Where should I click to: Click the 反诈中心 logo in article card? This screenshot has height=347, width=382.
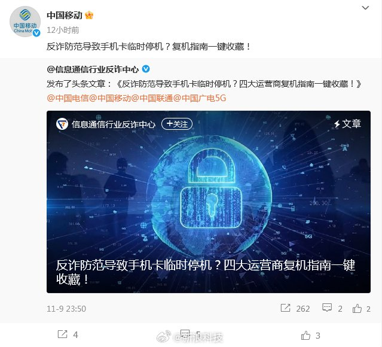[x=62, y=124]
